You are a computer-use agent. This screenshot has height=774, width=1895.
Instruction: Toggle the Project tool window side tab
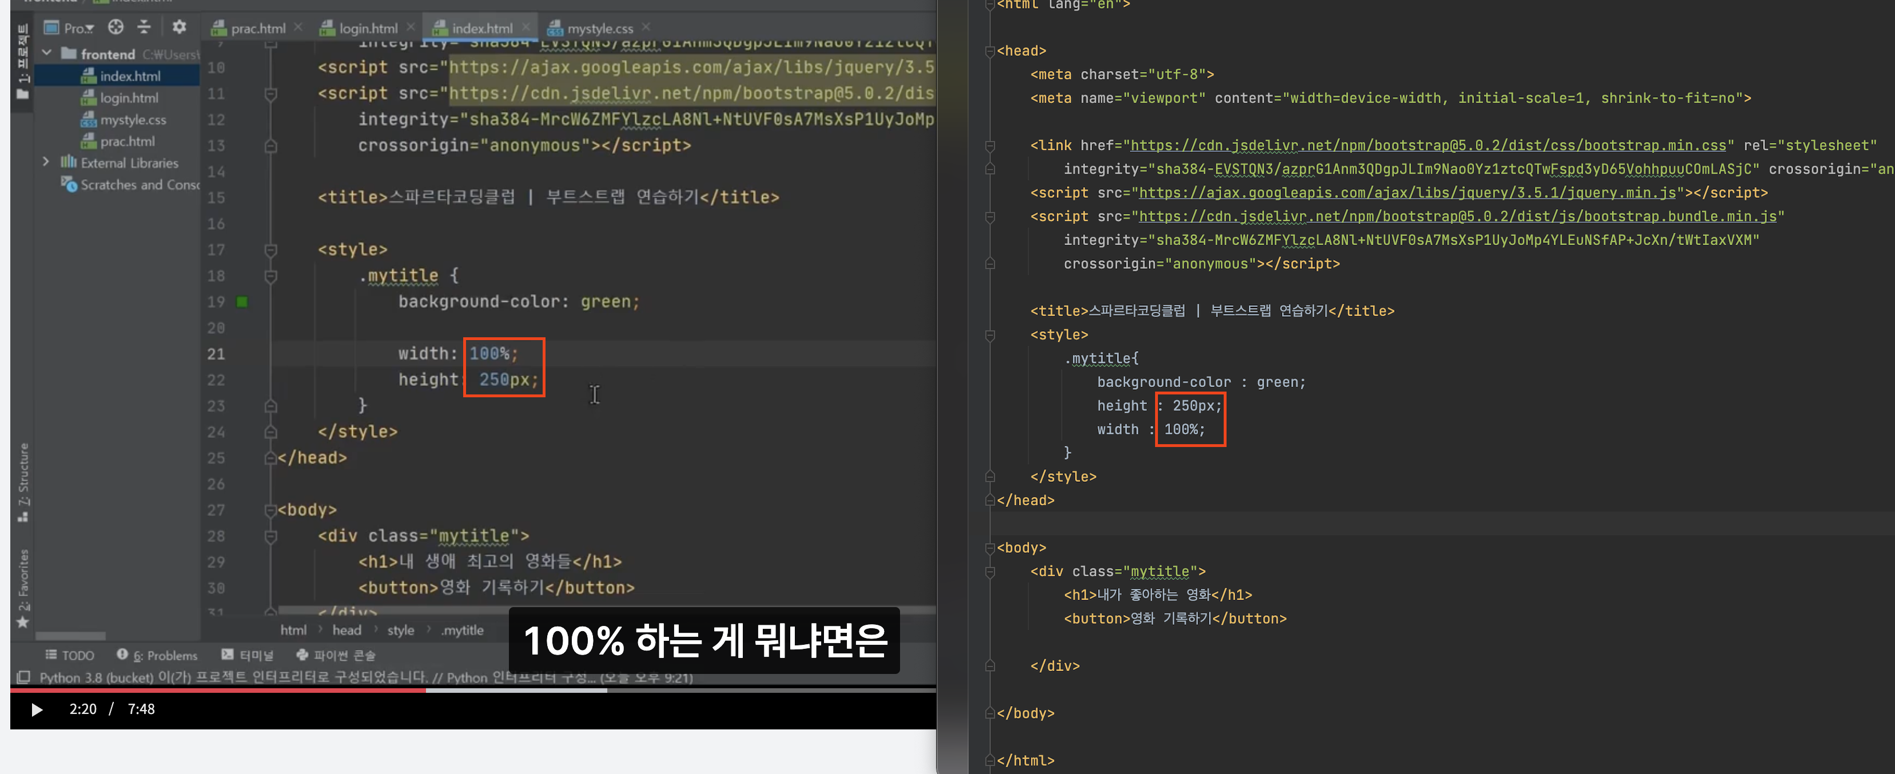23,61
